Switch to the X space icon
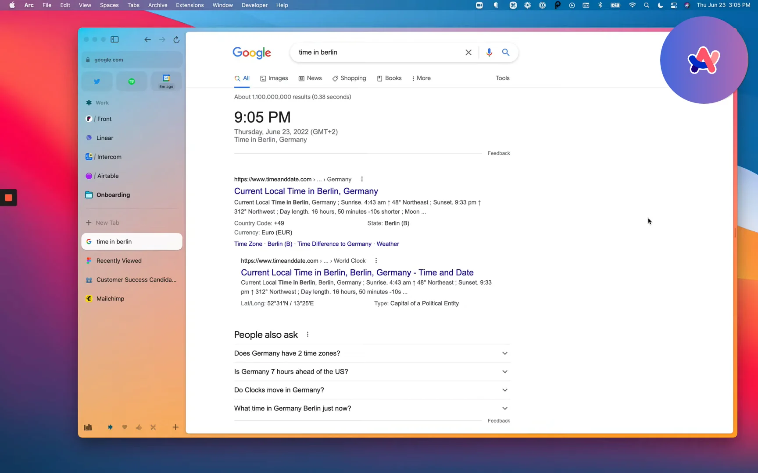Screen dimensions: 758x473 point(153,427)
